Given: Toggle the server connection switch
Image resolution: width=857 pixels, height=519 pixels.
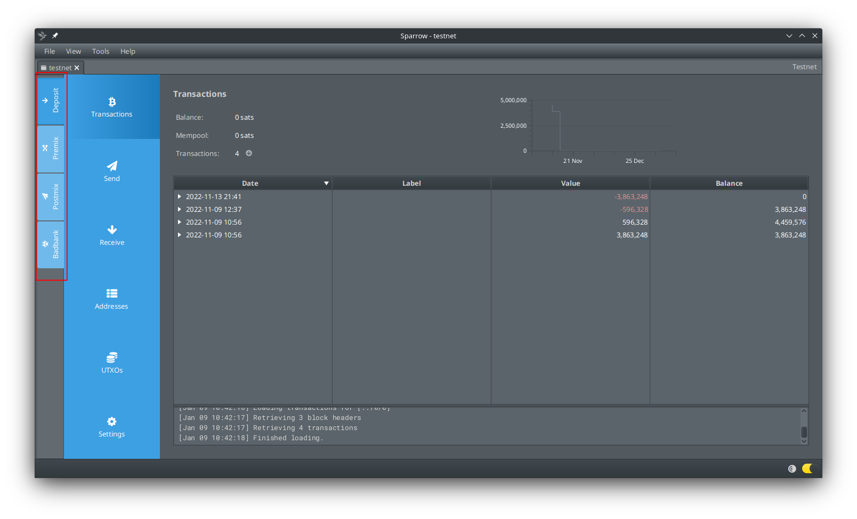Looking at the screenshot, I should pos(810,468).
